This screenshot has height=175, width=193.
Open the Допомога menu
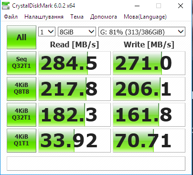tap(104, 17)
